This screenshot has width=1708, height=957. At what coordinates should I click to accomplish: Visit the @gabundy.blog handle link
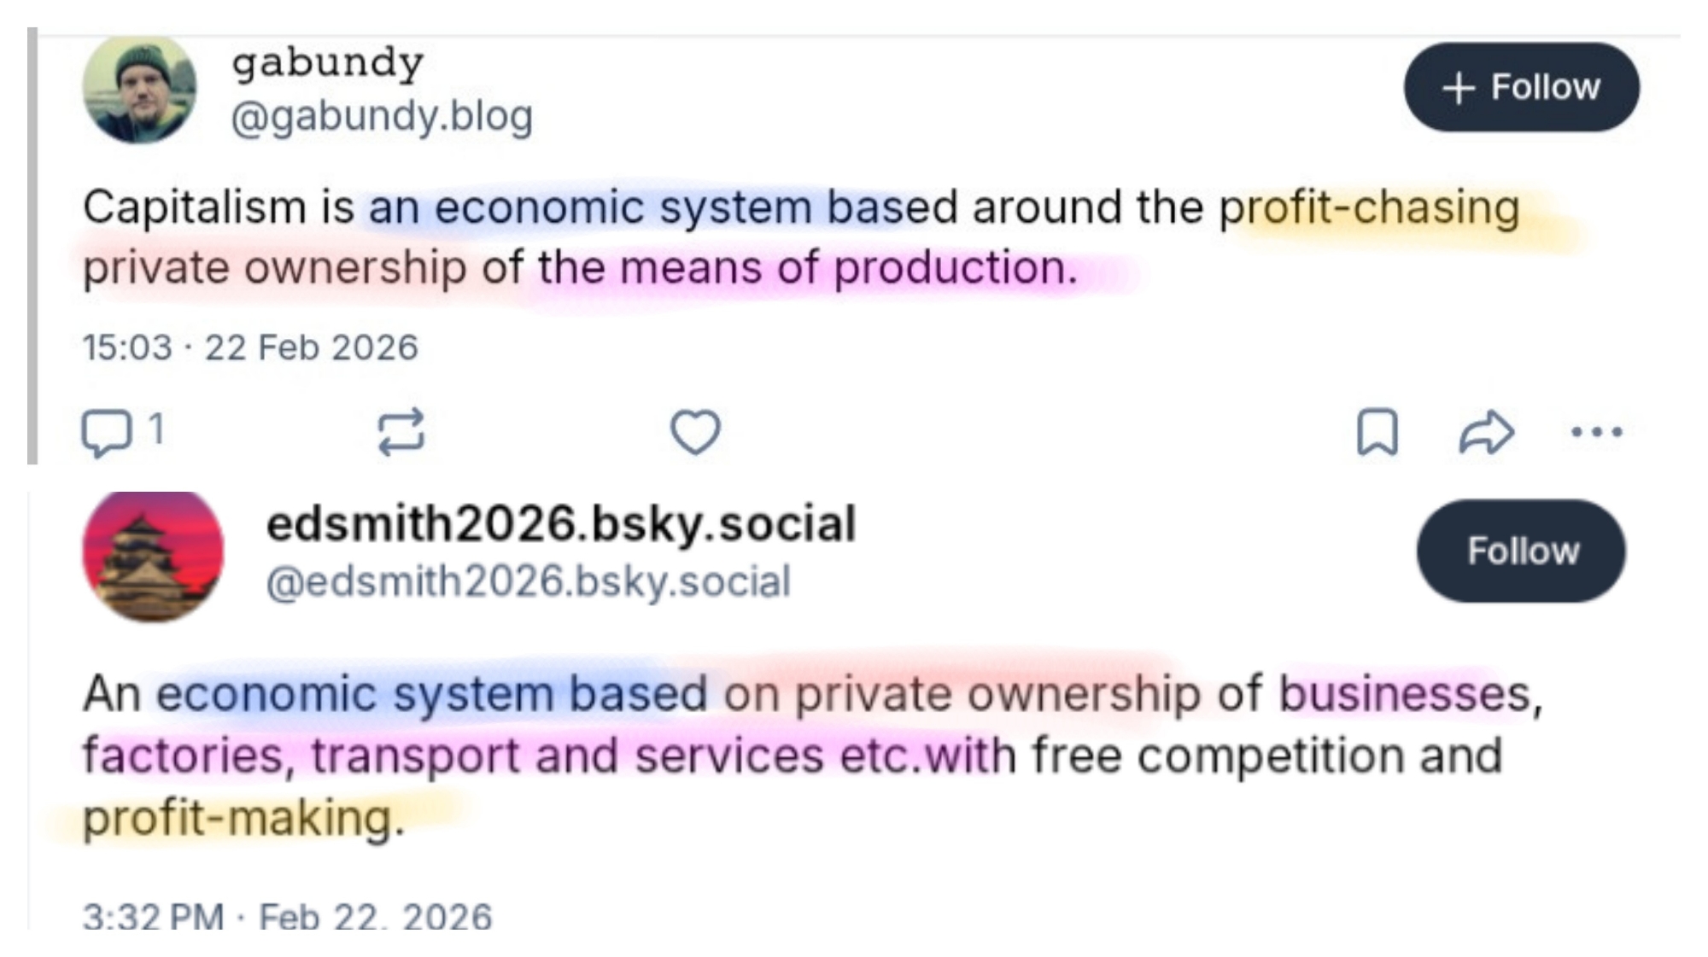(382, 116)
